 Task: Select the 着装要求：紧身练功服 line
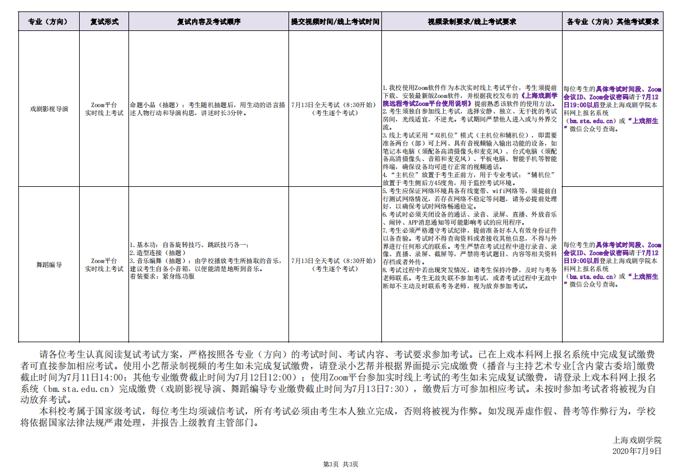162,276
